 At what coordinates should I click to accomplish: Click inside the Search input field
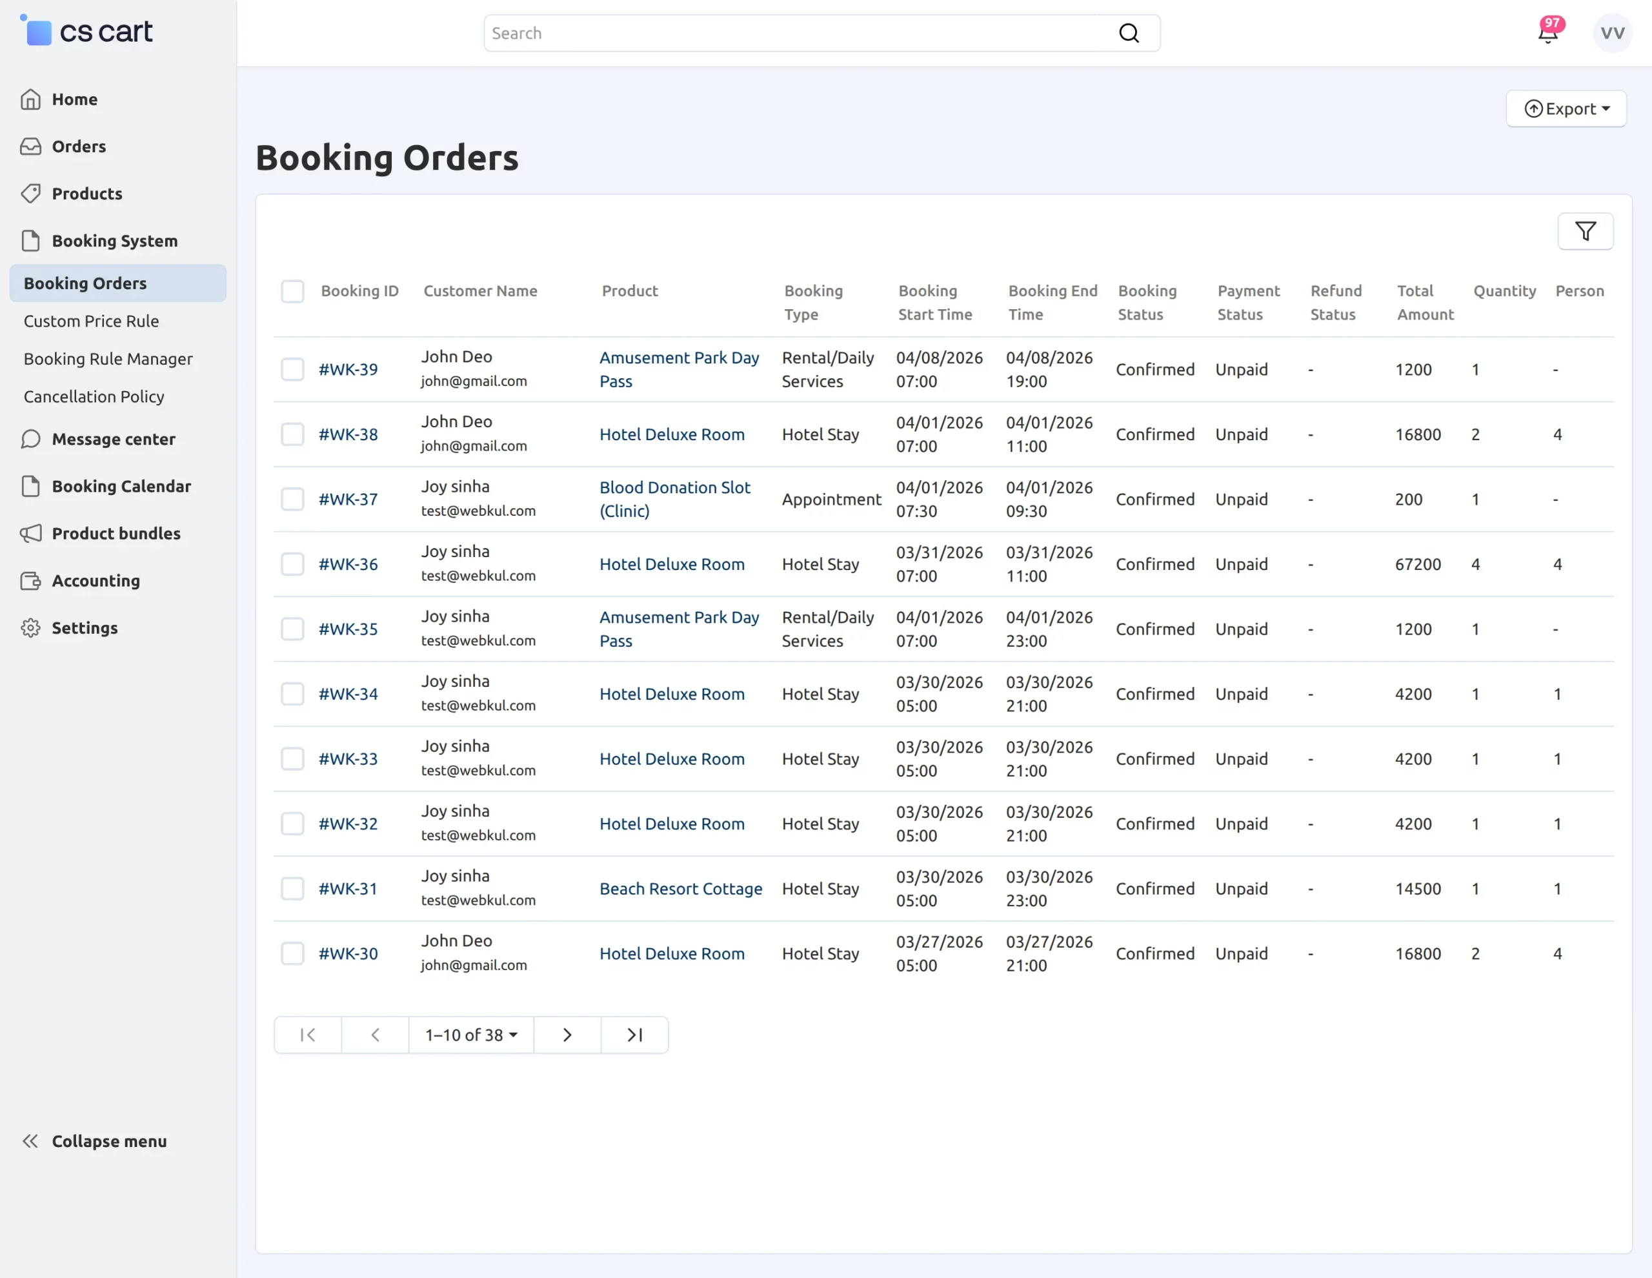coord(756,32)
